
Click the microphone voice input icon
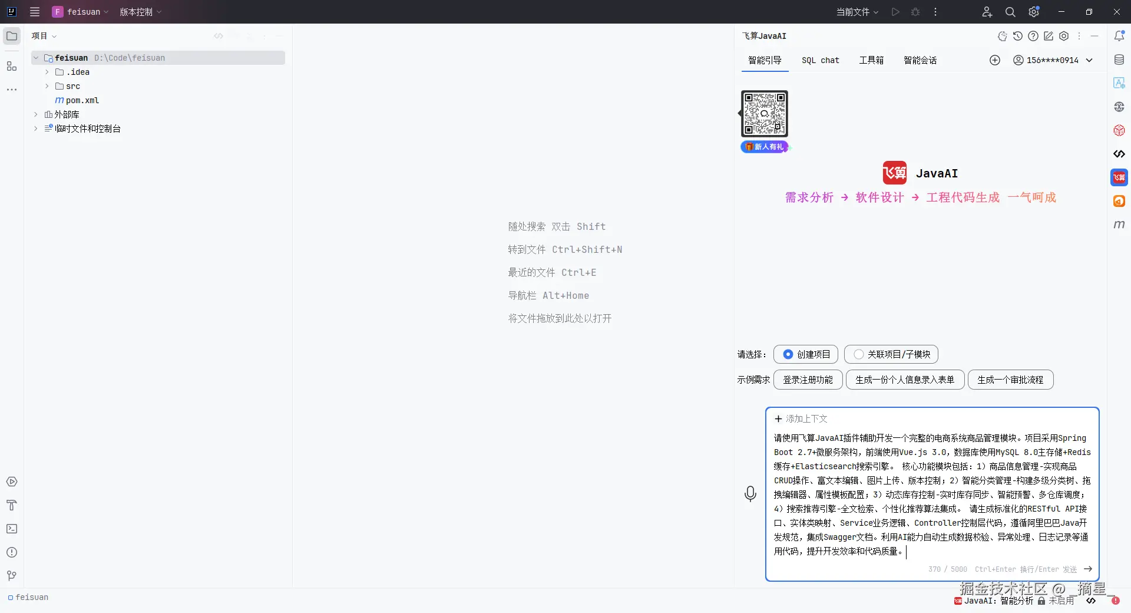(x=750, y=494)
